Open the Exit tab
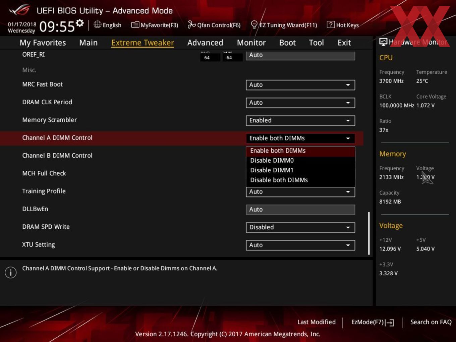The image size is (456, 342). coord(344,43)
